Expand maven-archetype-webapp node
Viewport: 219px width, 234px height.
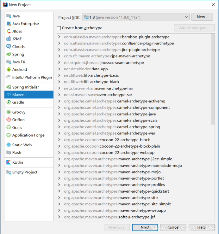(59, 210)
